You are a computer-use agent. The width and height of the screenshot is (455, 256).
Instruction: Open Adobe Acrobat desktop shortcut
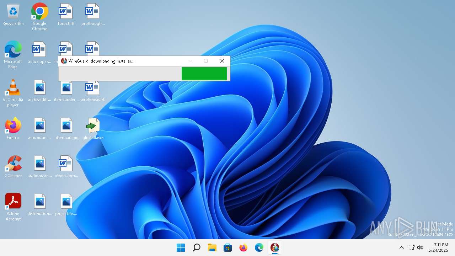pyautogui.click(x=13, y=207)
